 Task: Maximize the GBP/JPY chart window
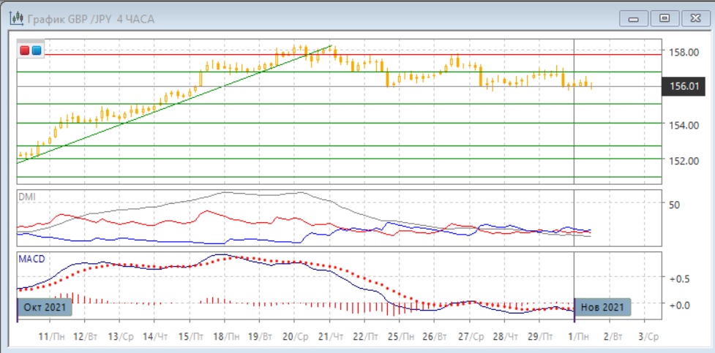point(665,18)
